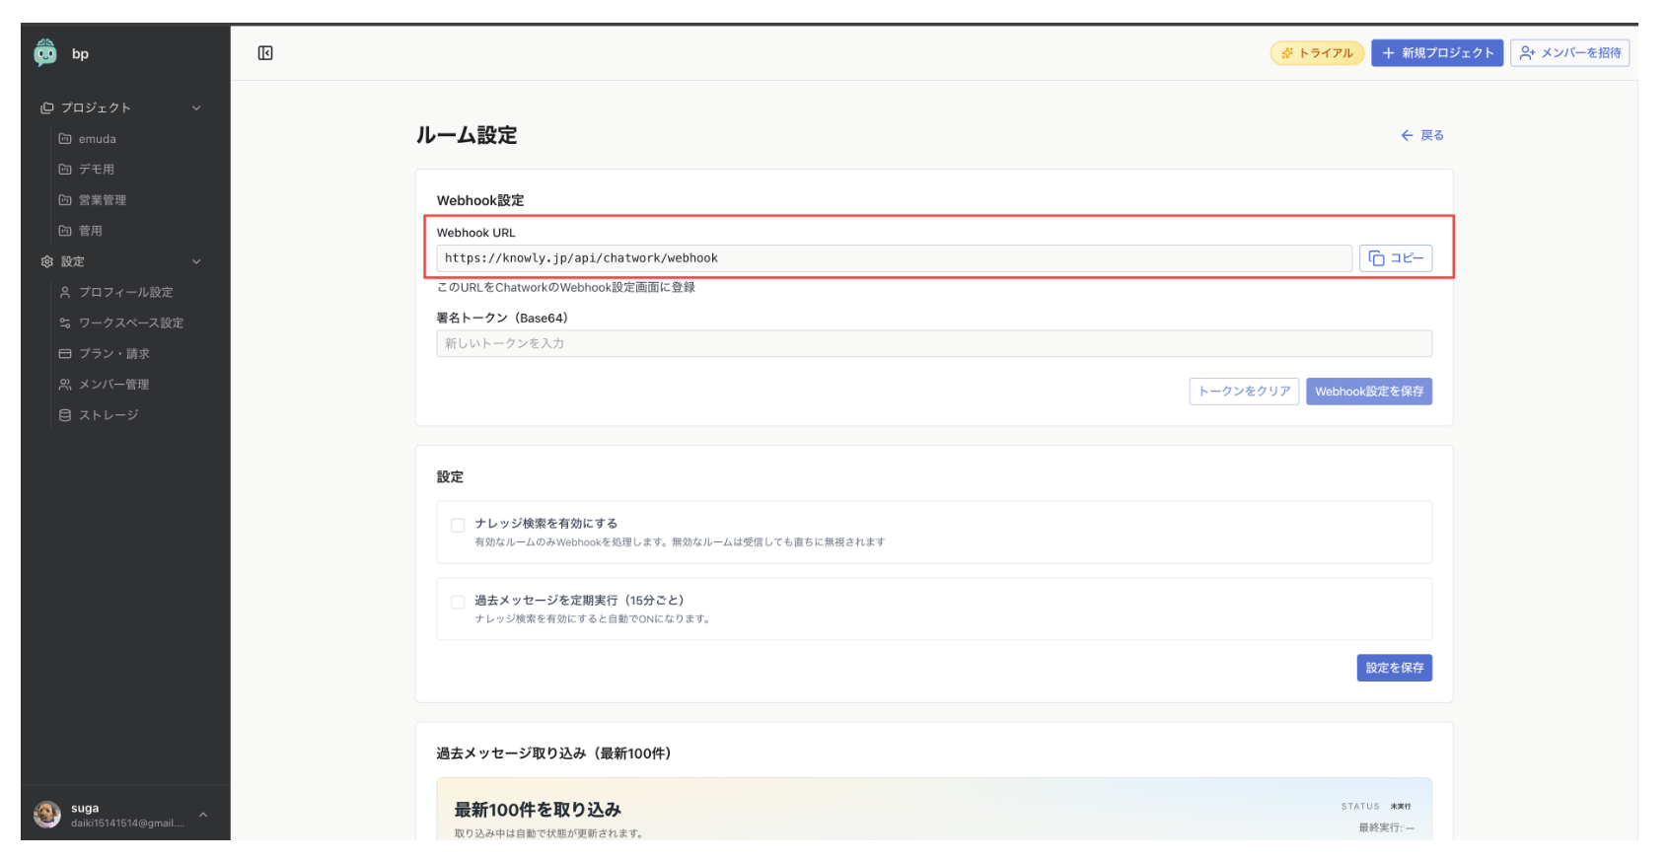
Task: Click the text このURLをChatworkのWebhook設定画面に登録
Action: click(x=566, y=287)
